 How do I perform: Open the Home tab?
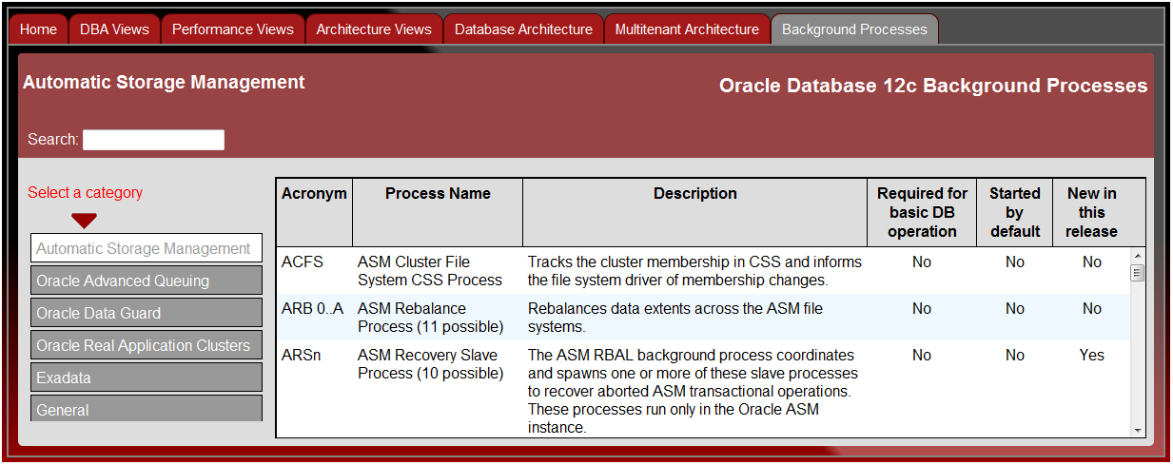click(x=39, y=29)
